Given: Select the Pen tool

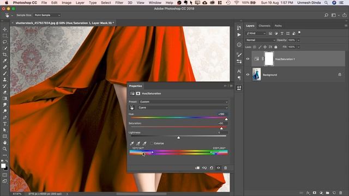Looking at the screenshot, I should [5, 118].
